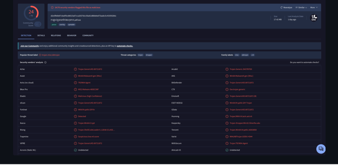Toggle the Community Score vote switch
The width and height of the screenshot is (338, 165).
(38, 24)
